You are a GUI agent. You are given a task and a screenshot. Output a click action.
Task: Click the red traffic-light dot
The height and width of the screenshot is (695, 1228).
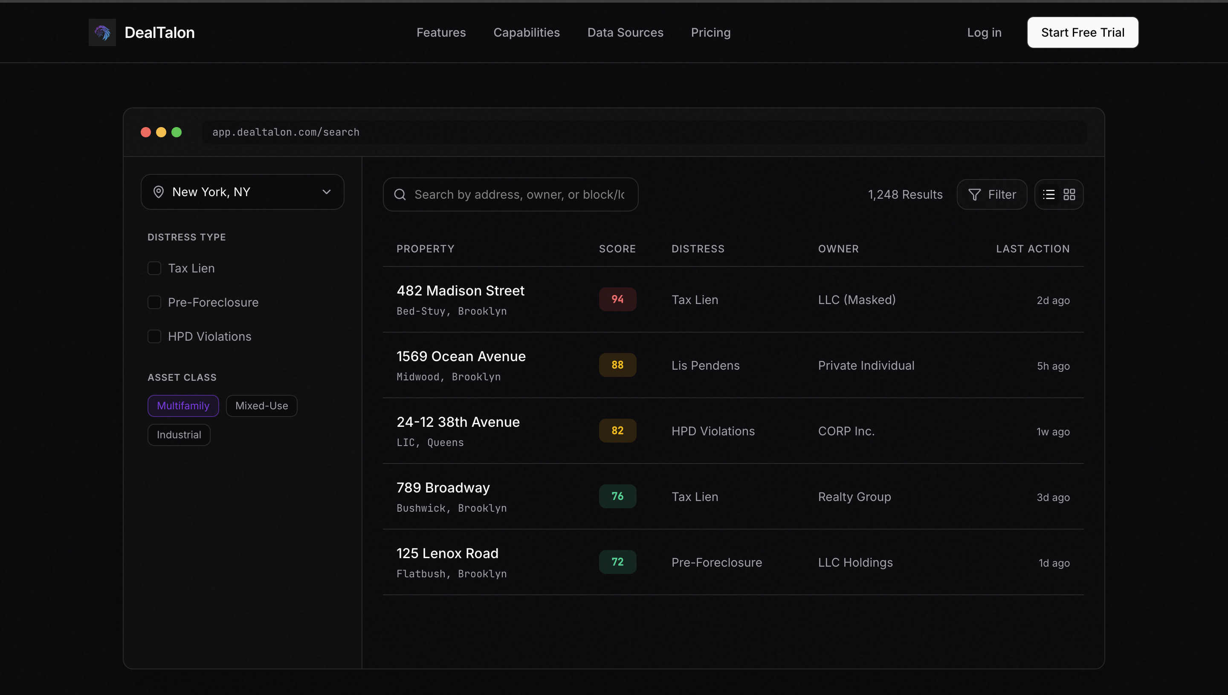point(145,132)
